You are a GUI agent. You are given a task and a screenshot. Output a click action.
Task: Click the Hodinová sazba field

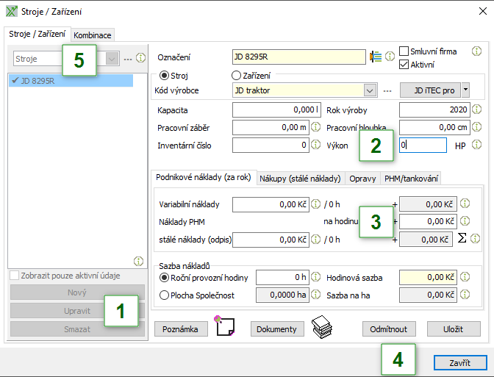(x=428, y=278)
